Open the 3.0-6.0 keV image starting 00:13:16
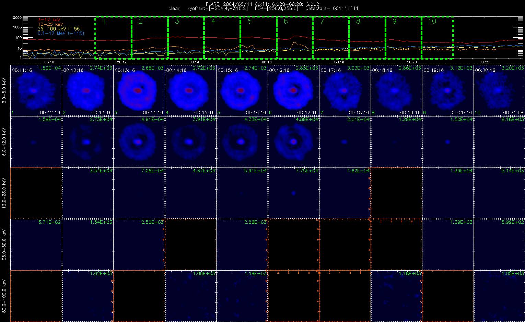The height and width of the screenshot is (322, 525). coord(139,90)
